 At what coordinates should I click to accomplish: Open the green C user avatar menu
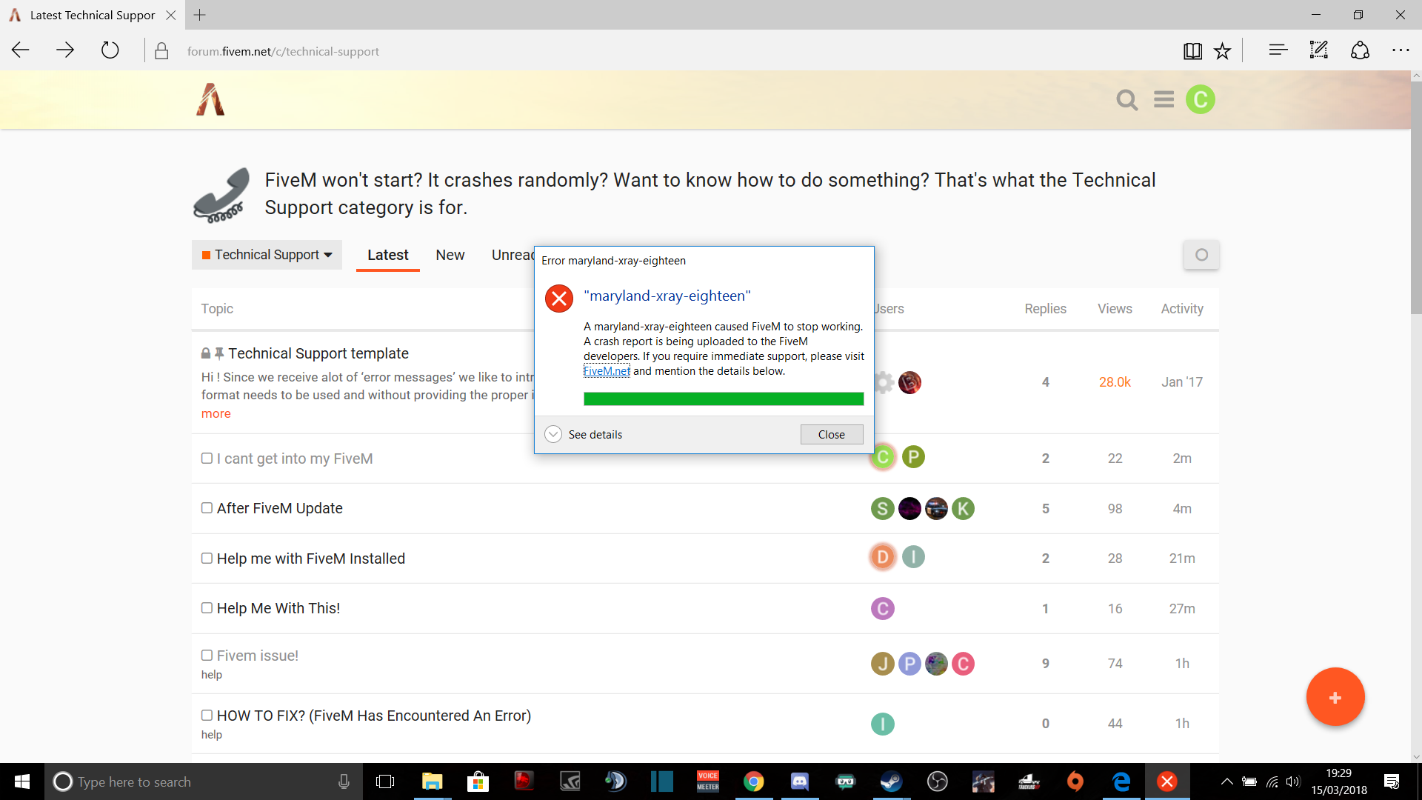[1200, 99]
